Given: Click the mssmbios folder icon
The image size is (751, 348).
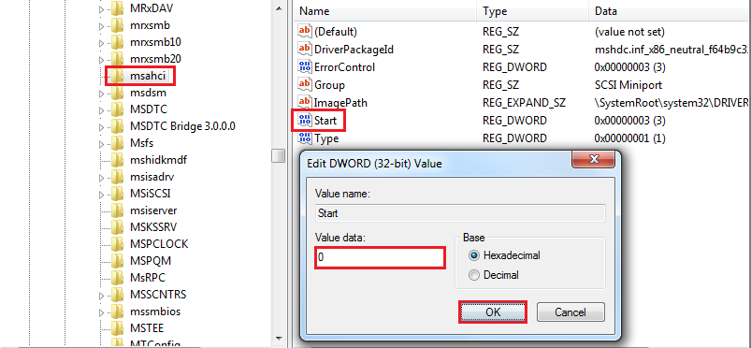Looking at the screenshot, I should (117, 312).
